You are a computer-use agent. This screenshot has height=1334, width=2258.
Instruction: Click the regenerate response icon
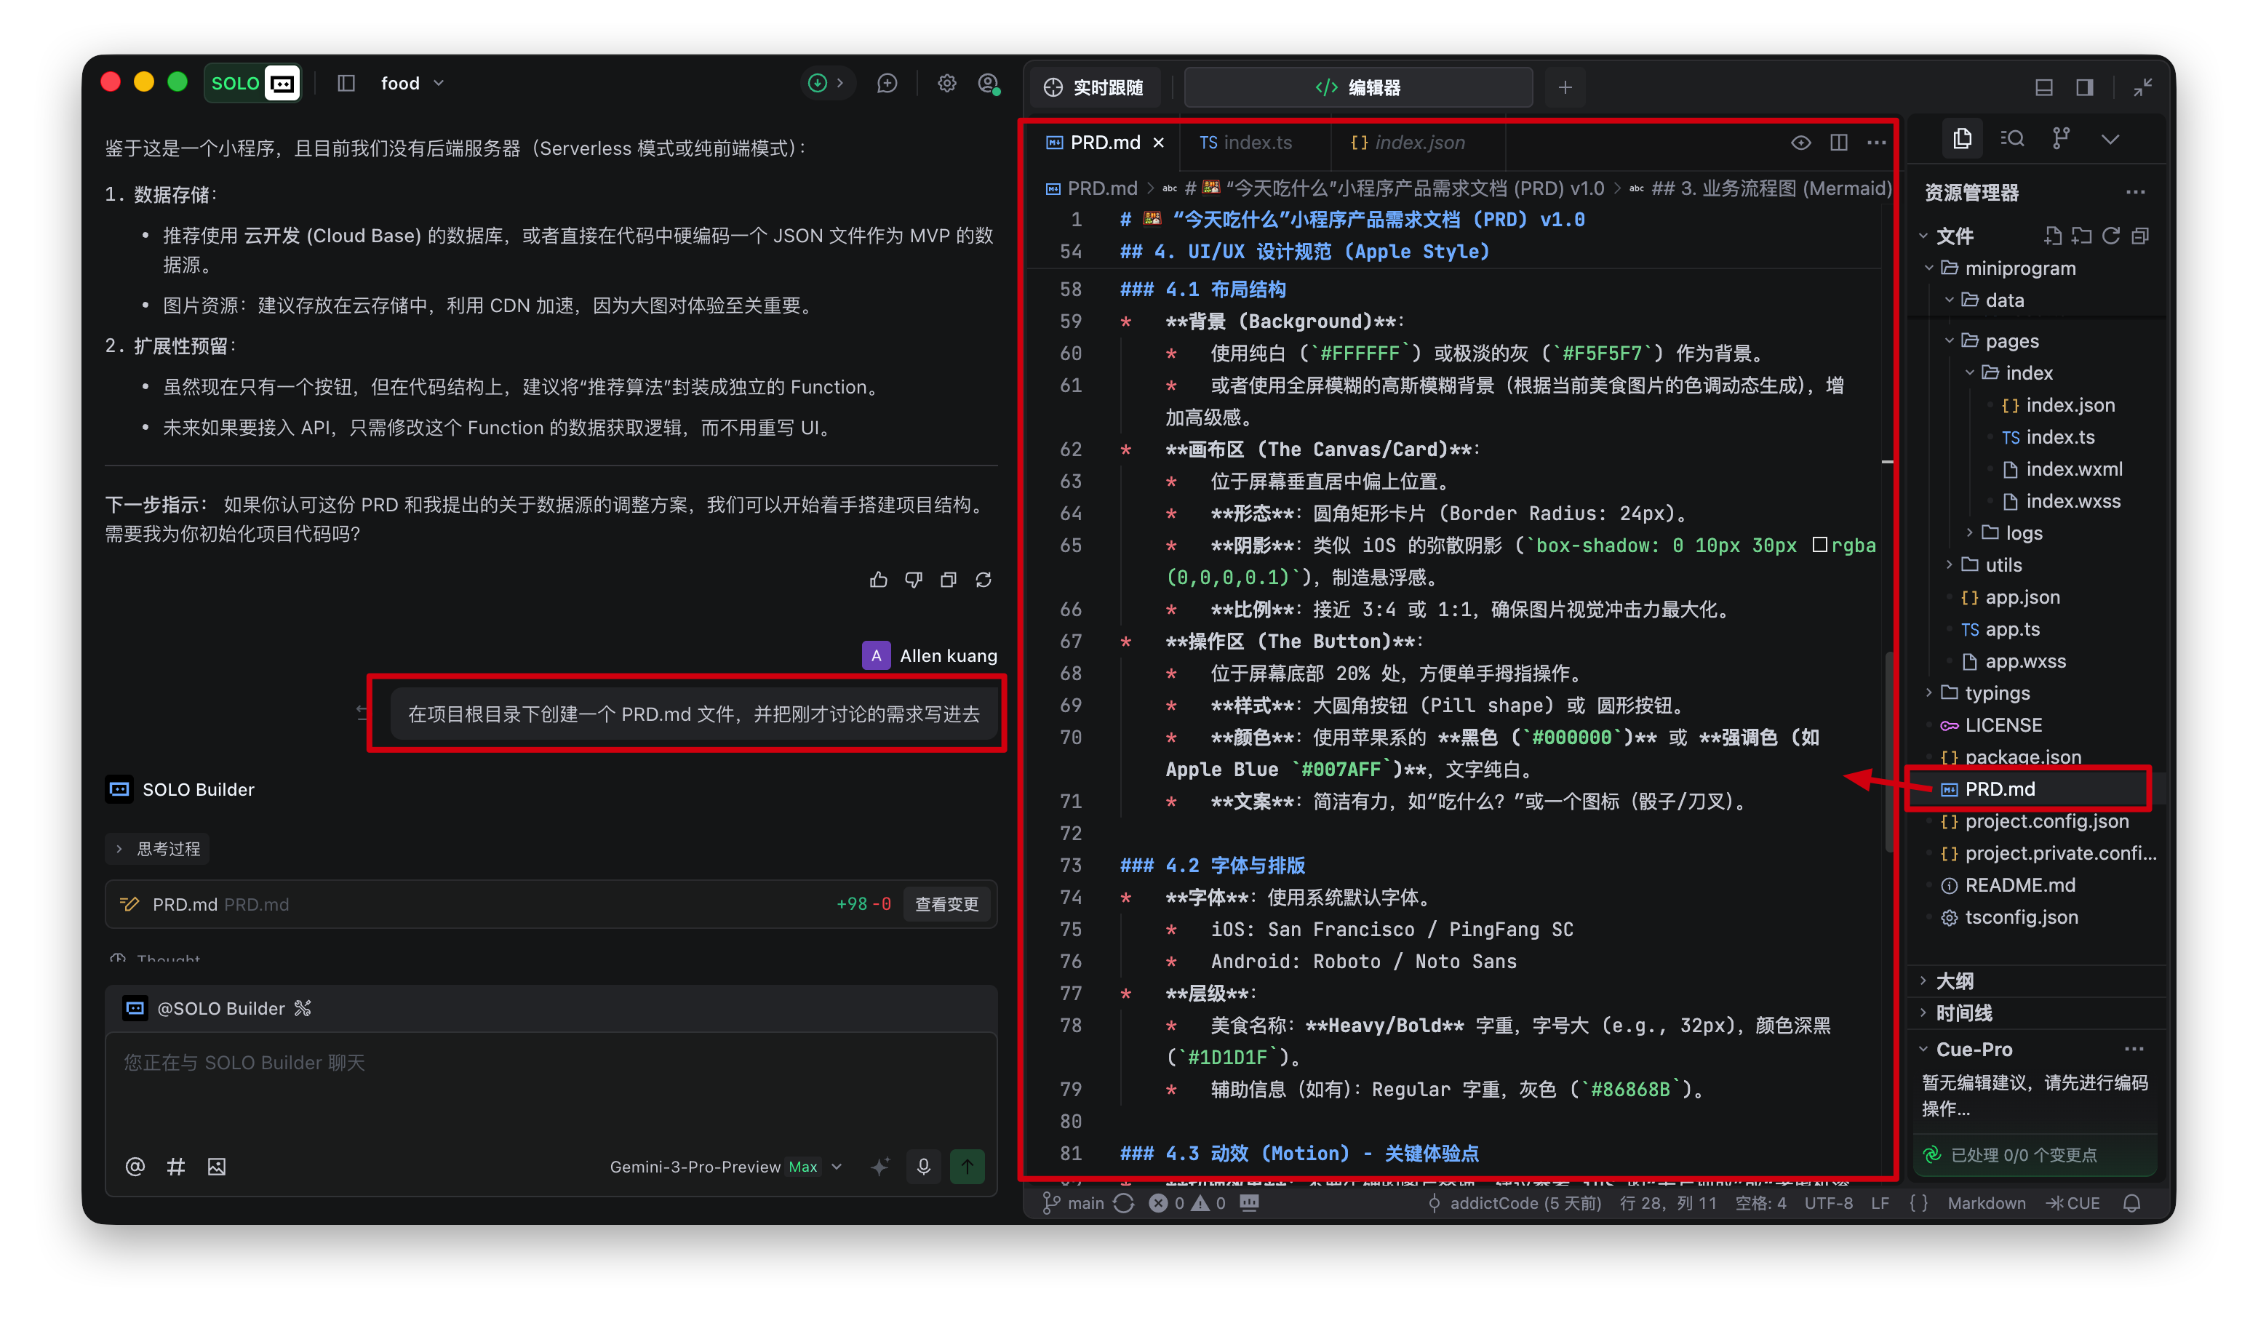click(984, 580)
